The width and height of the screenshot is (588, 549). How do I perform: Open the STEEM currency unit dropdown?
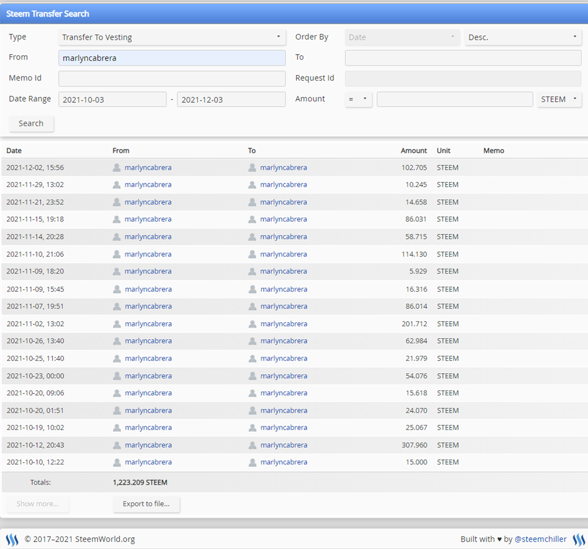(x=559, y=99)
